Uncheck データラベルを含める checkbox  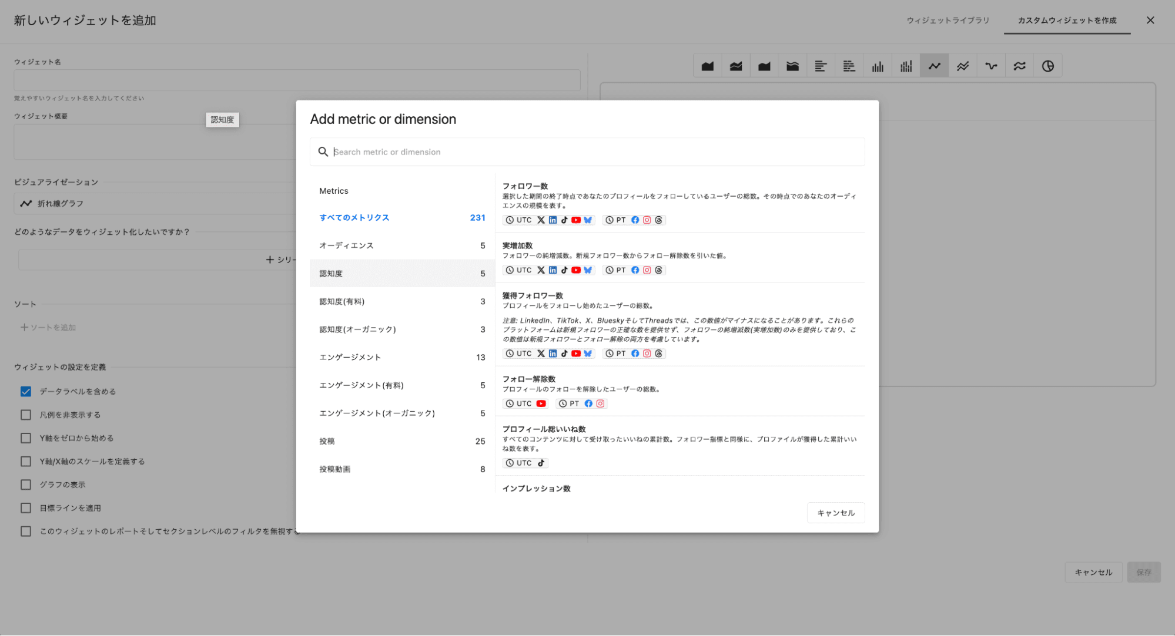coord(26,392)
